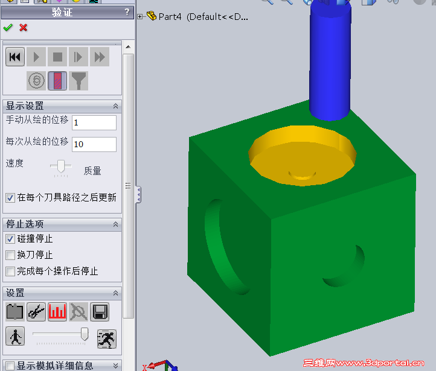Step the simulation forward once
Screen dimensions: 436x371
(x=79, y=57)
